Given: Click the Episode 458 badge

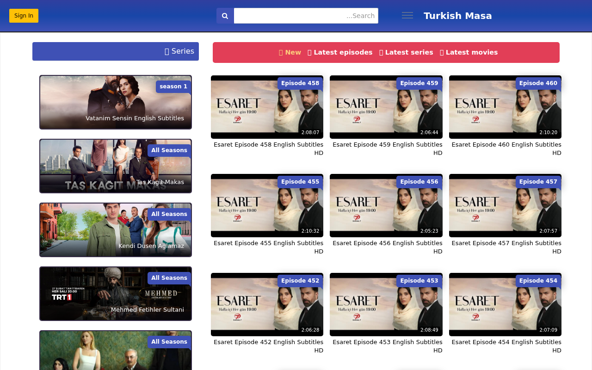Looking at the screenshot, I should click(x=300, y=83).
